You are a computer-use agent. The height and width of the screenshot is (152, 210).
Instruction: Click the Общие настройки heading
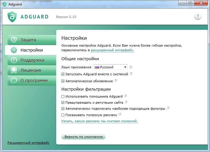(80, 59)
